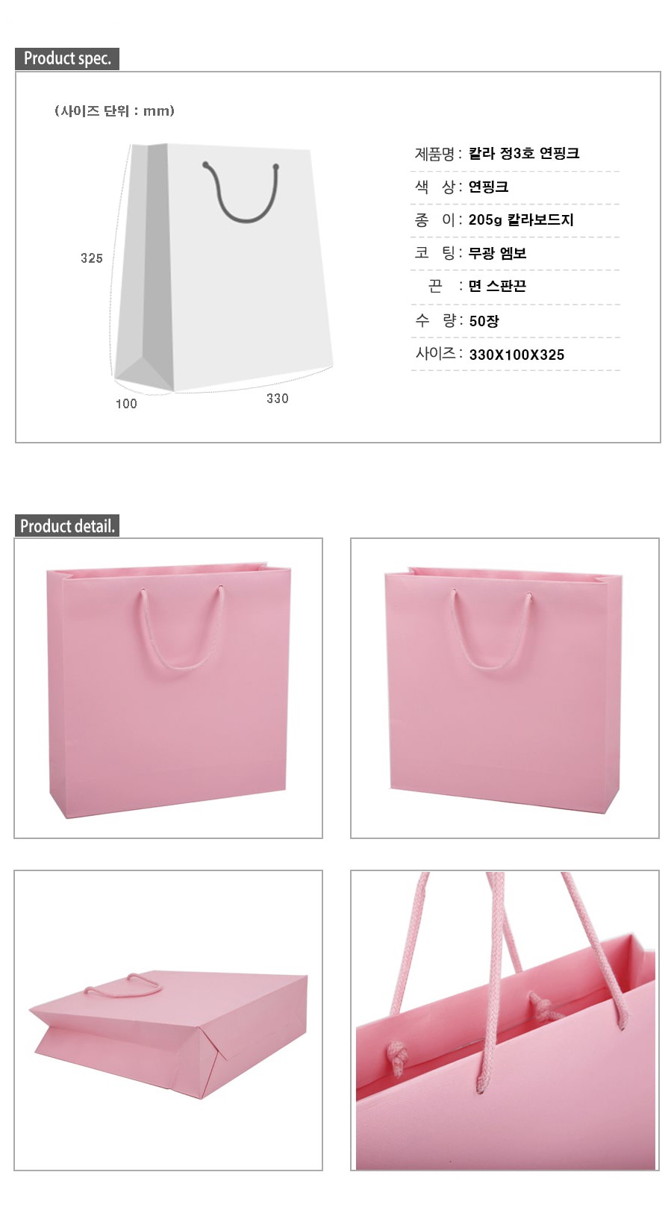Open the front-left view pink bag photo
Viewport: 671px width, 1225px height.
169,688
